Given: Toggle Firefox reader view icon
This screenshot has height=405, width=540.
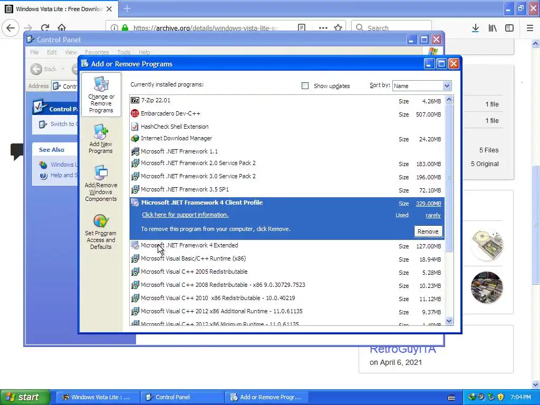Looking at the screenshot, I should pos(302,28).
